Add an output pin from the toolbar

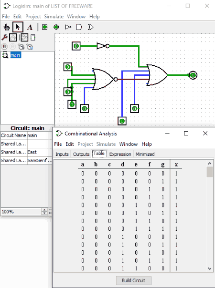[56, 27]
